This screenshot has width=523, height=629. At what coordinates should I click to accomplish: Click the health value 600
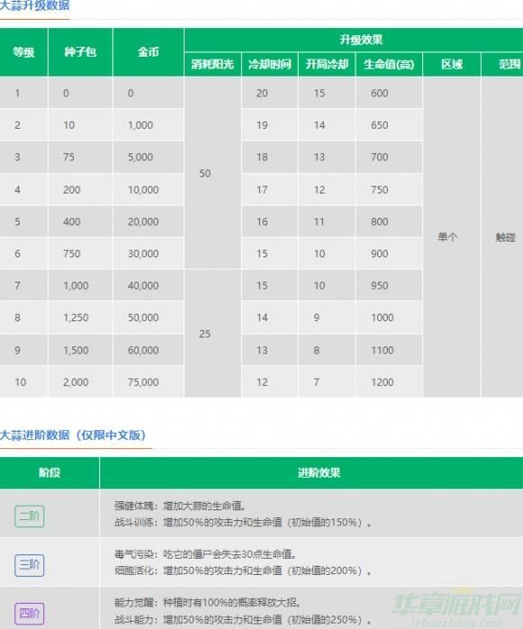(x=379, y=93)
